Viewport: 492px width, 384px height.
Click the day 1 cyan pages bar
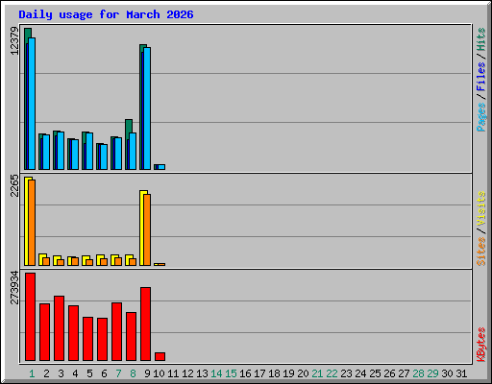coord(32,104)
